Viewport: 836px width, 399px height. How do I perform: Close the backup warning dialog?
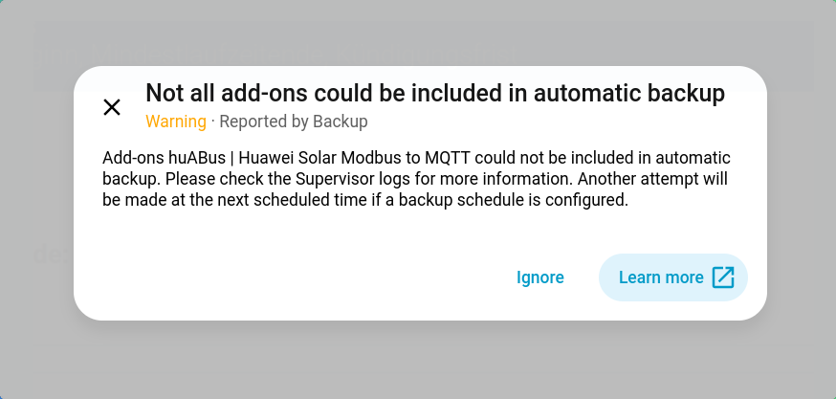pos(112,107)
